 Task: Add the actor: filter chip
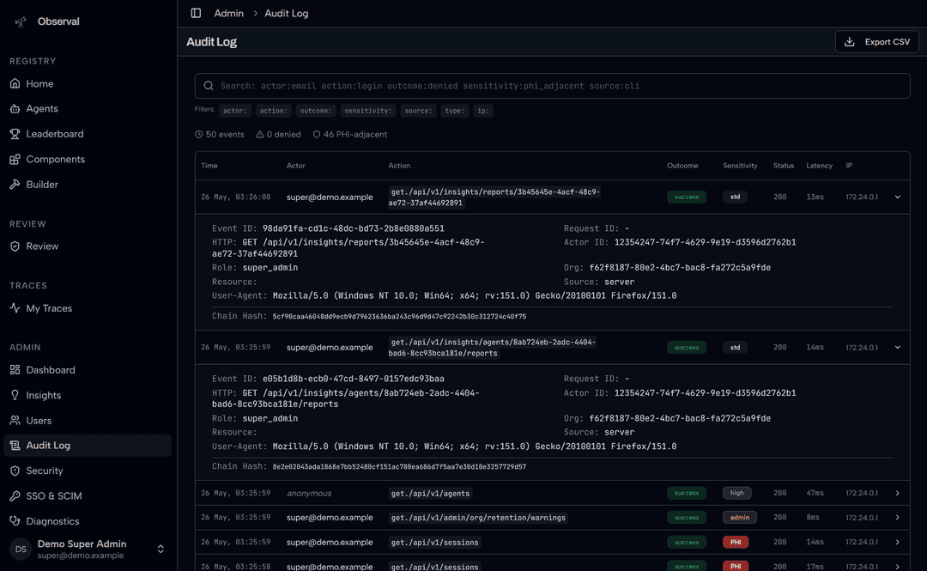[x=234, y=111]
